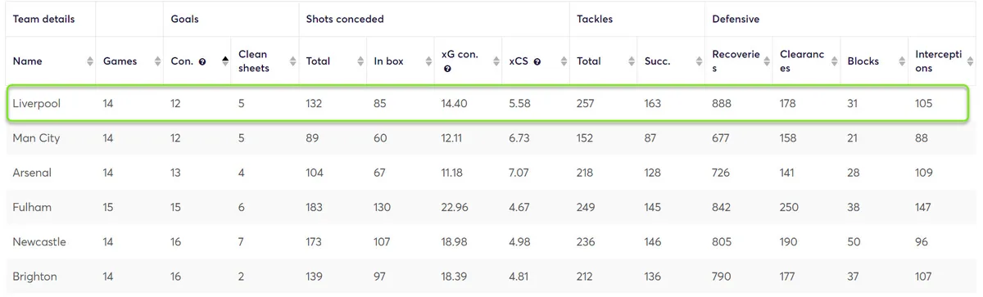Toggle sort on Shots conceded Total column
Image resolution: width=983 pixels, height=297 pixels.
360,61
